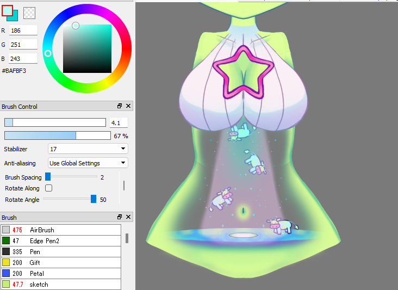Click the R value field 186

[x=23, y=30]
